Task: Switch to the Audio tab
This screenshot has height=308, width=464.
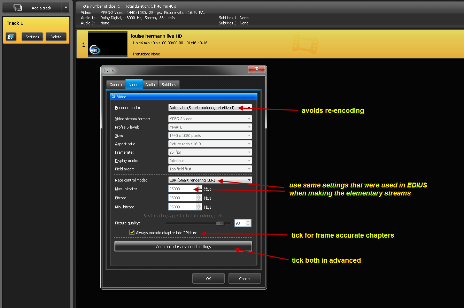Action: tap(150, 85)
